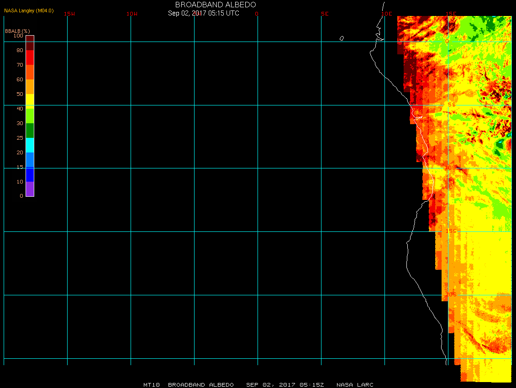Screen dimensions: 516x388
Task: Click the 15S latitude label
Action: pos(451,231)
